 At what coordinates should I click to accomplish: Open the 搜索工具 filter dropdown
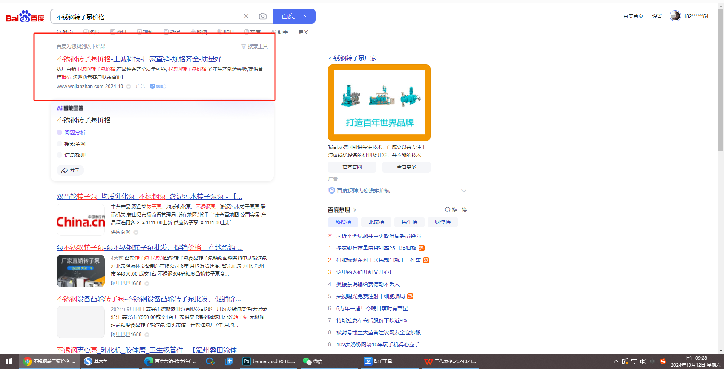[255, 46]
